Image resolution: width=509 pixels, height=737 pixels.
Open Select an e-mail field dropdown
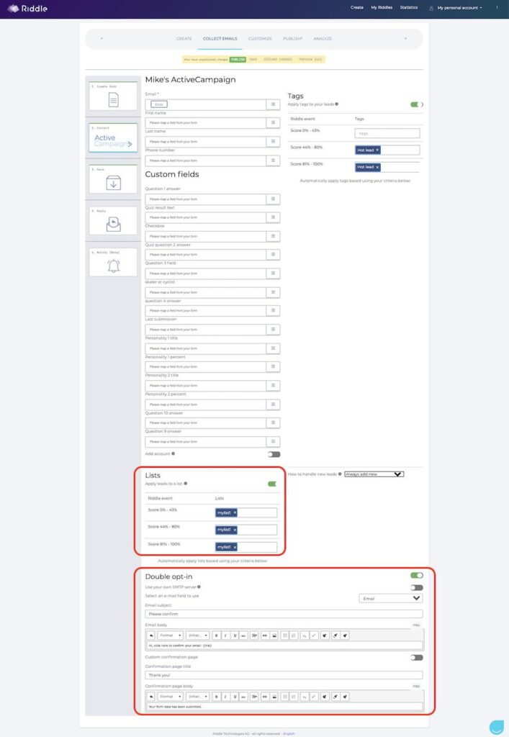[390, 598]
